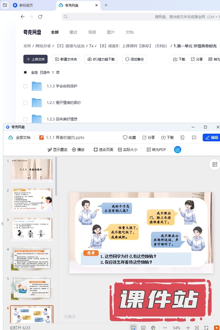This screenshot has width=220, height=330.
Task: Click the AI assistant icon in viewer toolbar
Action: (x=178, y=150)
